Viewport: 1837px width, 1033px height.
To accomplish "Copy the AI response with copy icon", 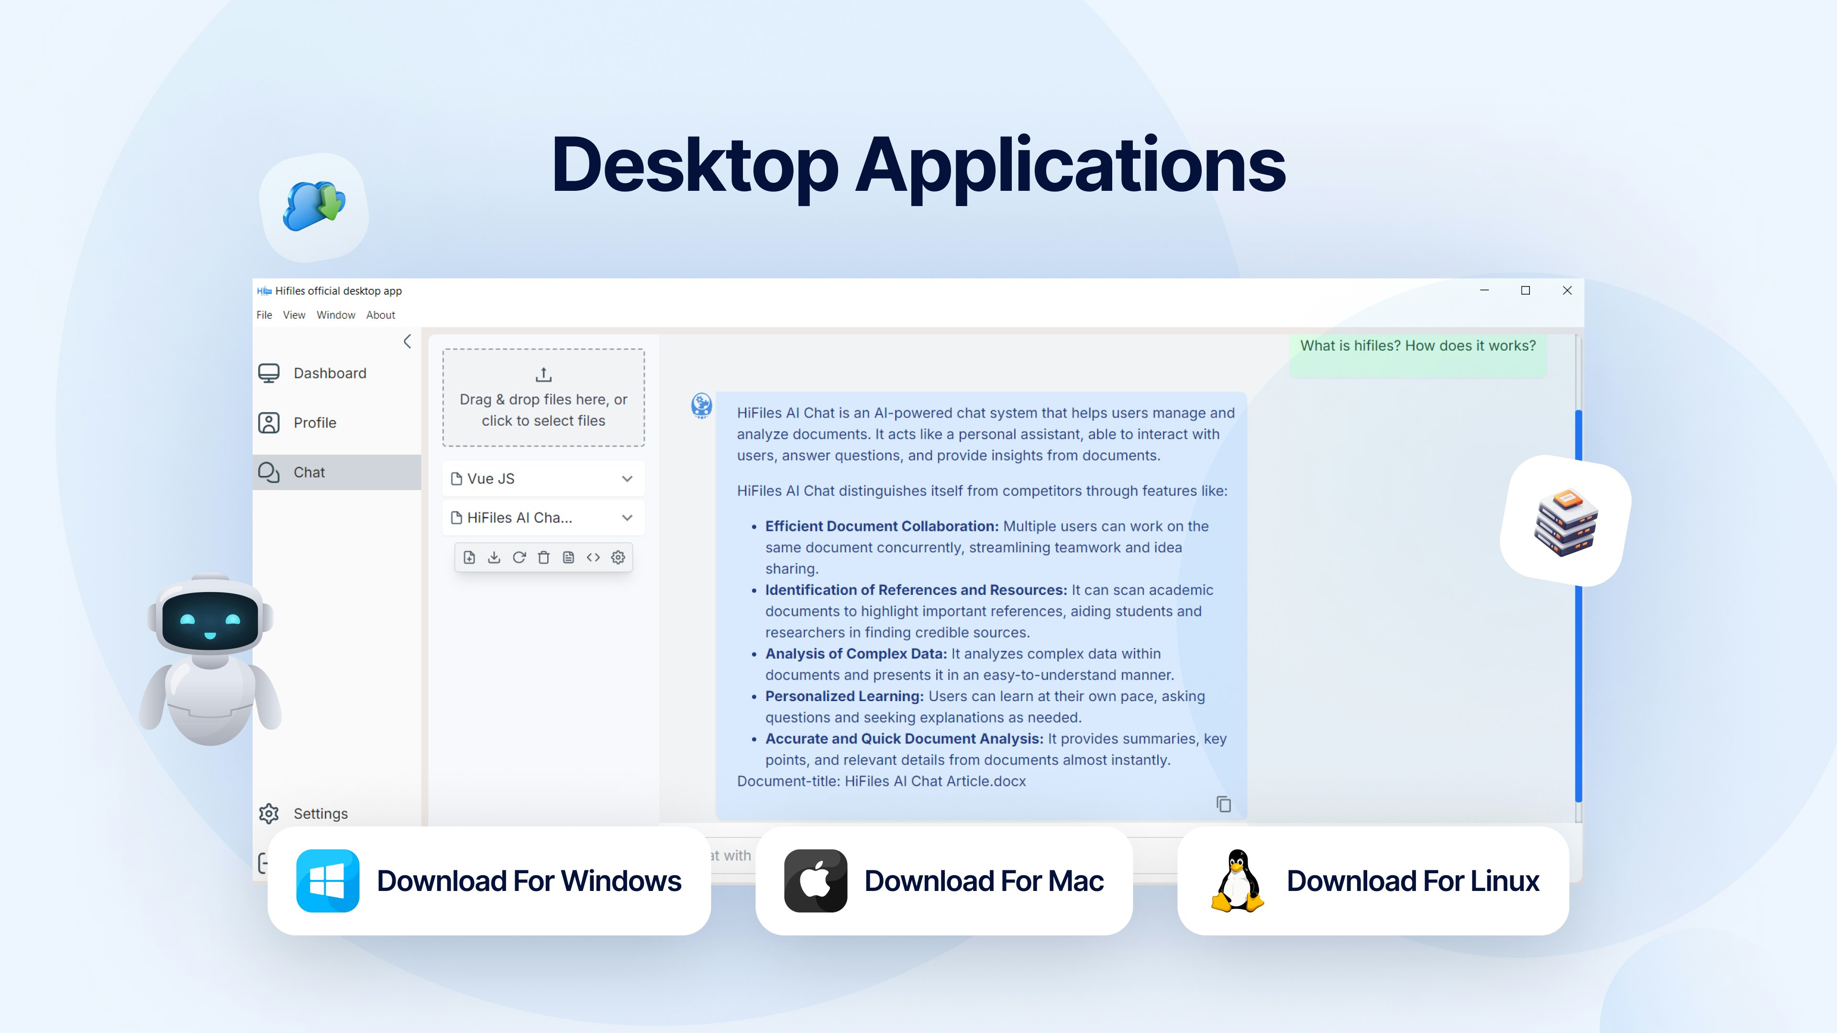I will 1224,804.
